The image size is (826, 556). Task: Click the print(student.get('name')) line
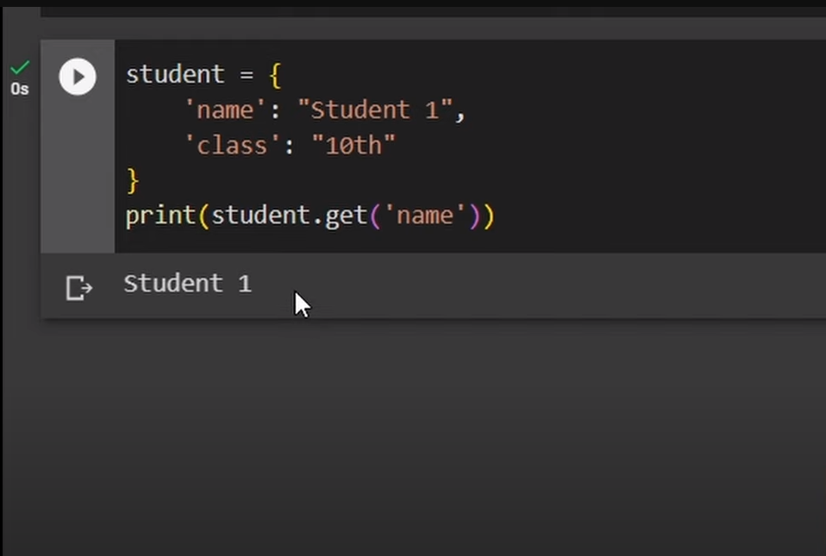click(310, 216)
